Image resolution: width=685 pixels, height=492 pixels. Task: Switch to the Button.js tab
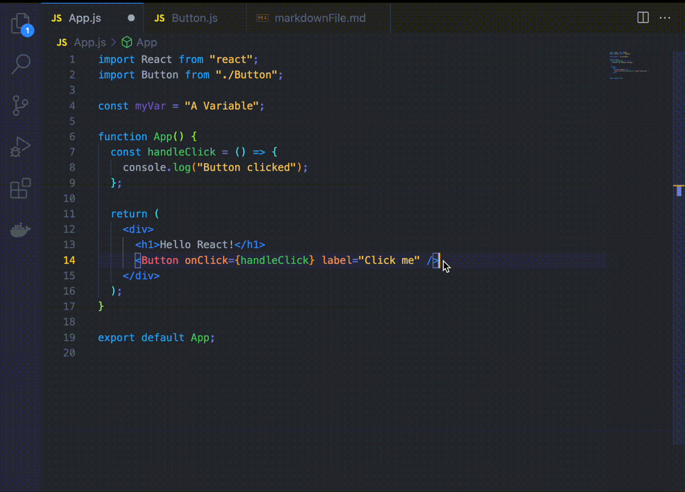click(x=194, y=18)
